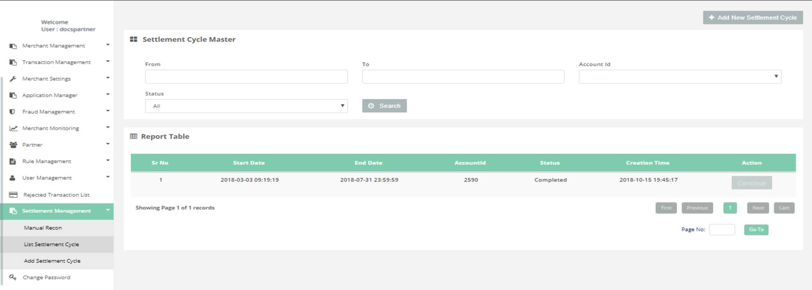The height and width of the screenshot is (290, 812).
Task: Expand Transaction Management menu arrow
Action: tap(108, 61)
